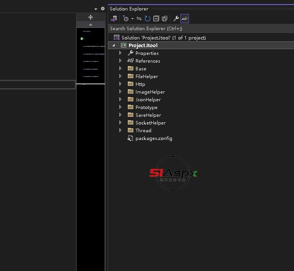The image size is (294, 271).
Task: Select the SocketHelper folder
Action: tap(150, 123)
